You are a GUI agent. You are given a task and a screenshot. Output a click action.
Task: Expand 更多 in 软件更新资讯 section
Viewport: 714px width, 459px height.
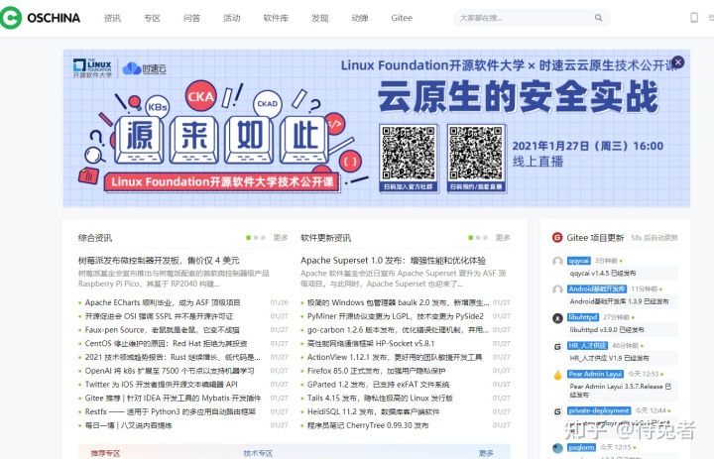click(503, 238)
